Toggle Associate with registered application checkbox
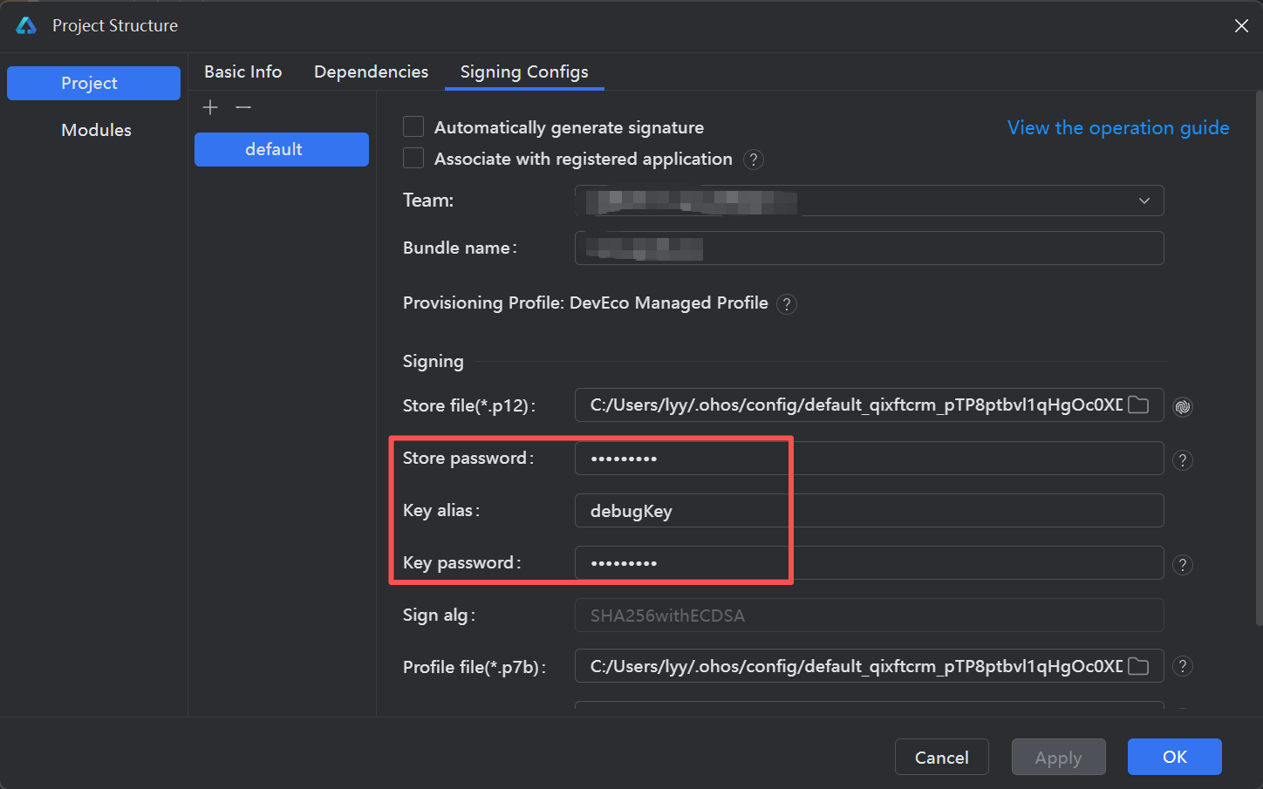Viewport: 1263px width, 789px height. pyautogui.click(x=413, y=159)
